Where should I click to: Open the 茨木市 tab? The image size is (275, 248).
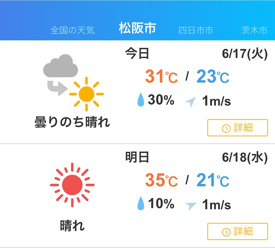tap(254, 30)
